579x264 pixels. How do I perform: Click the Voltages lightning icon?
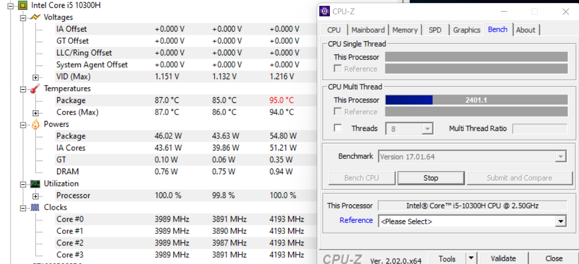click(x=35, y=17)
